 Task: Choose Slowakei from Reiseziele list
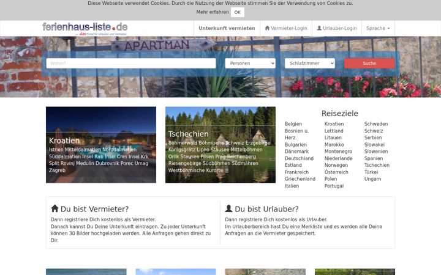[374, 145]
